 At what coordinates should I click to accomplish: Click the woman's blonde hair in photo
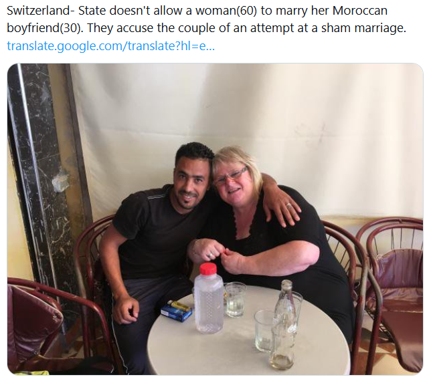[x=236, y=160]
